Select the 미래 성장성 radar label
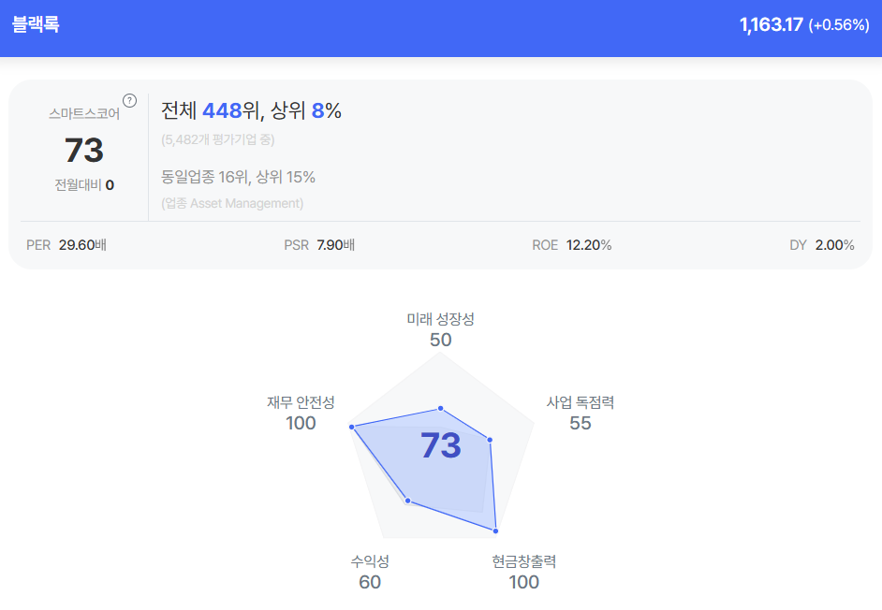882x610 pixels. pos(440,319)
